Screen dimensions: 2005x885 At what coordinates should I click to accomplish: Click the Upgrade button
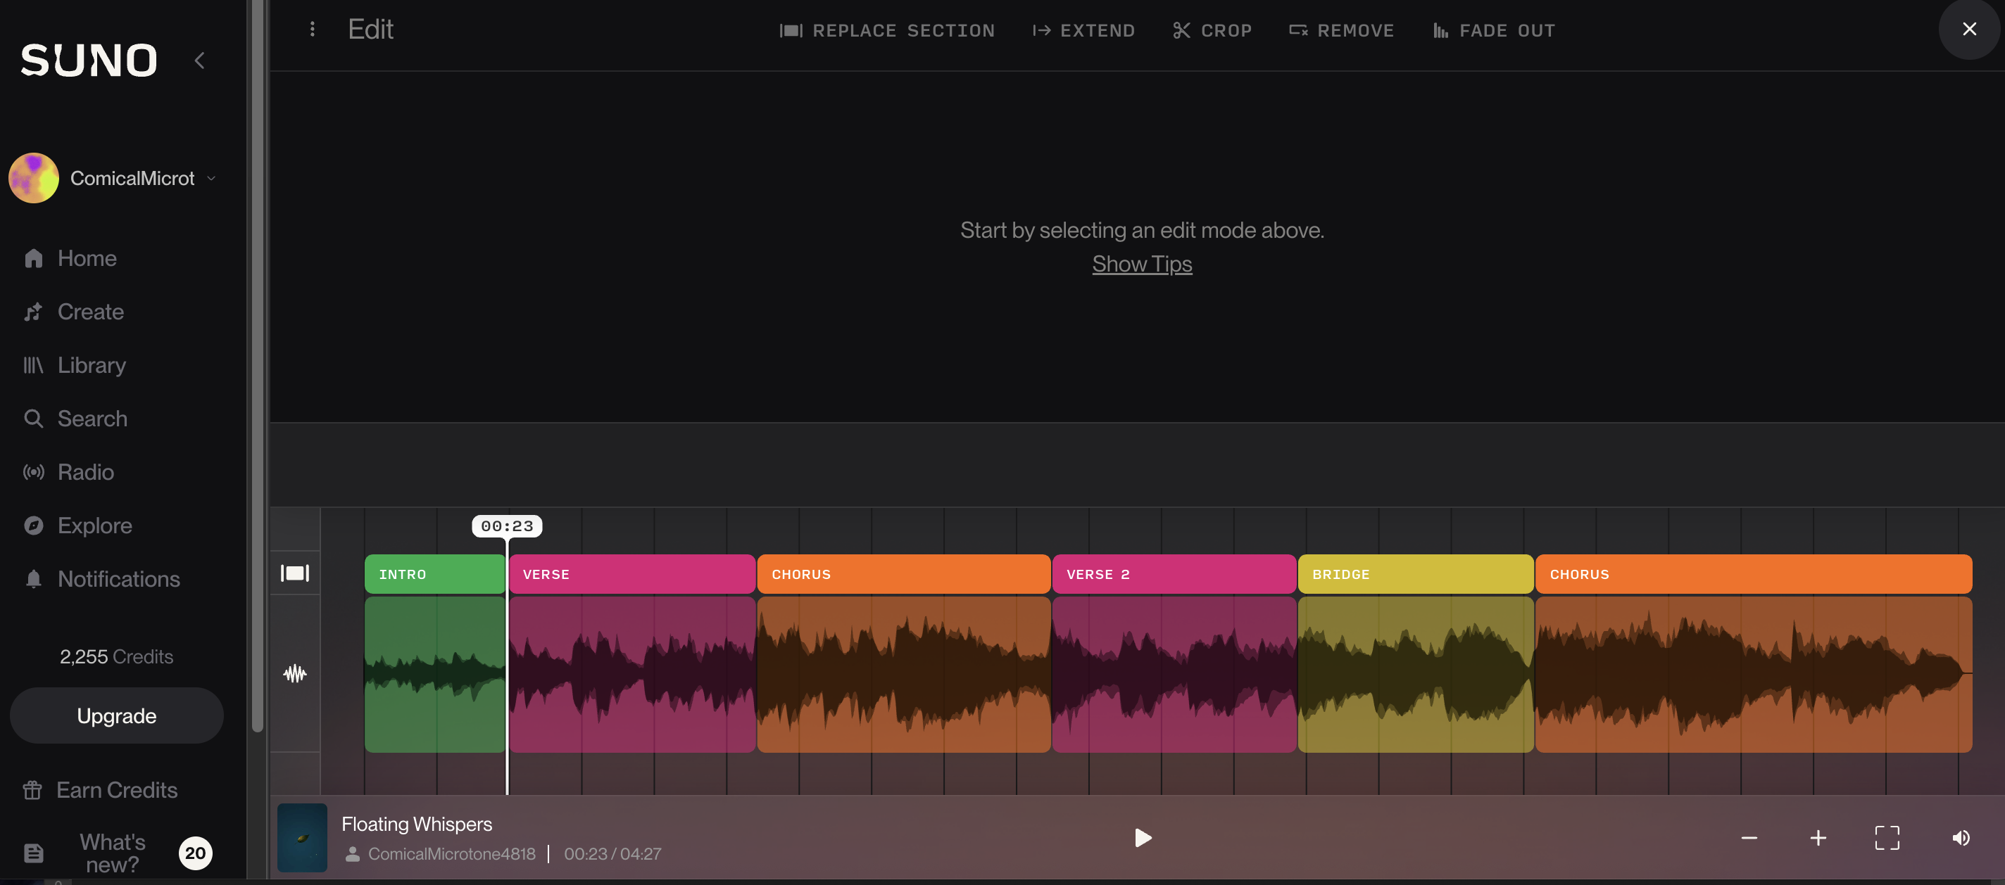(117, 715)
